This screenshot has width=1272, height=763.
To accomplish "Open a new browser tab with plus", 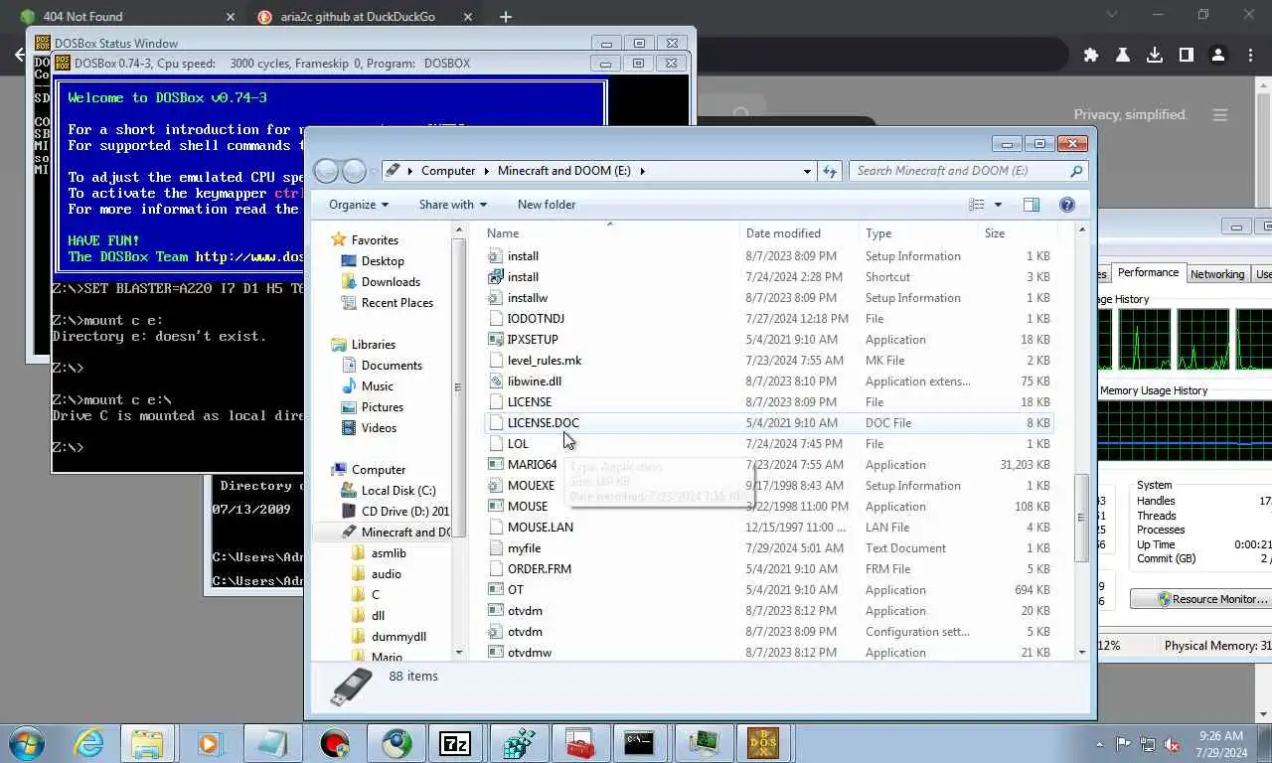I will (506, 17).
